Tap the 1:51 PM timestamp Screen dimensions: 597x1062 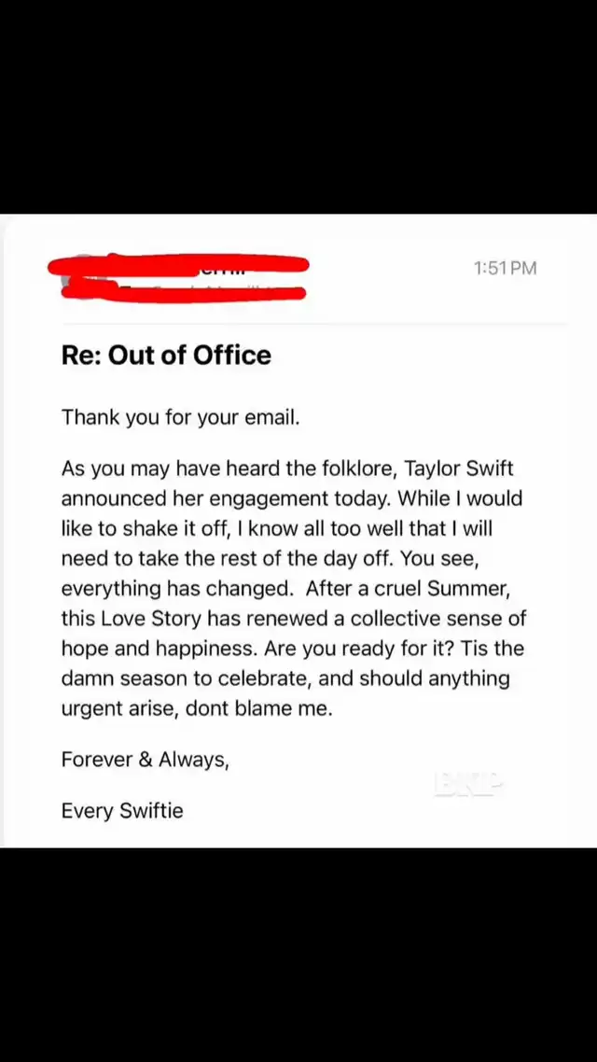click(x=506, y=268)
